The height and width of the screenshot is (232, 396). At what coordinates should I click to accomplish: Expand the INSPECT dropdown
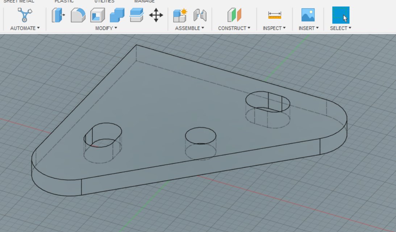[x=274, y=28]
